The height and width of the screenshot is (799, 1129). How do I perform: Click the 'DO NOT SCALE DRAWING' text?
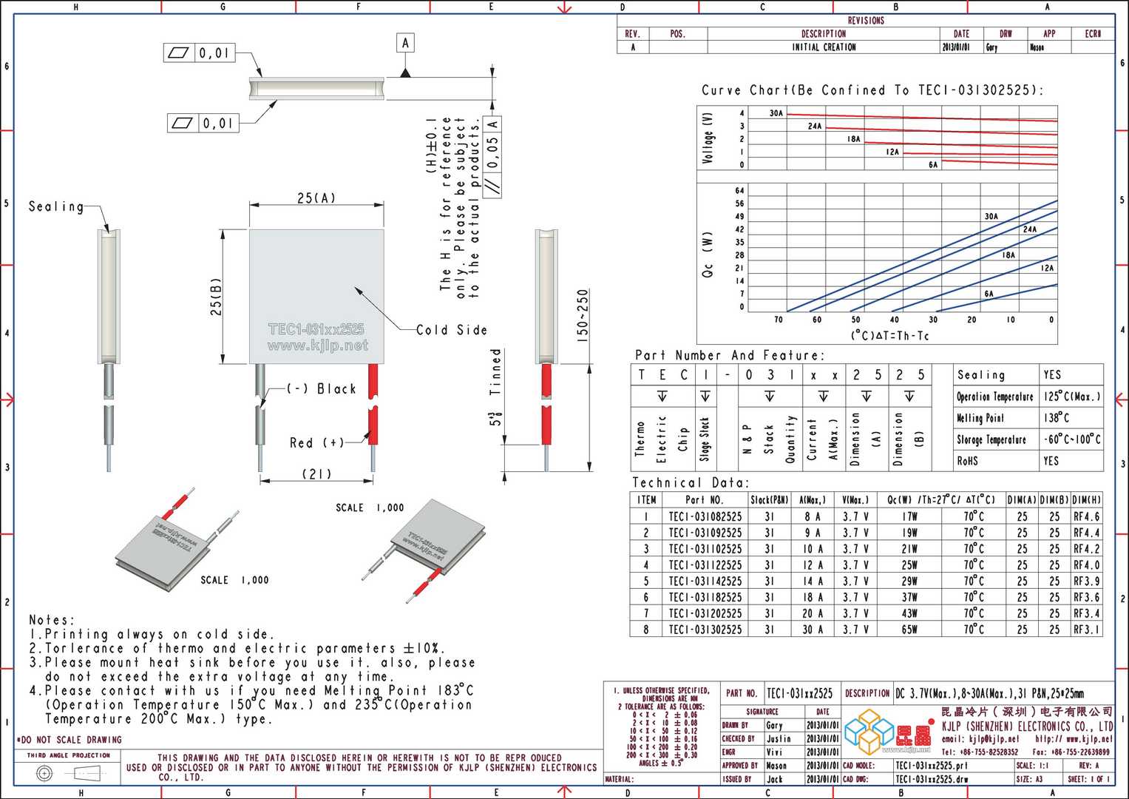click(x=69, y=740)
